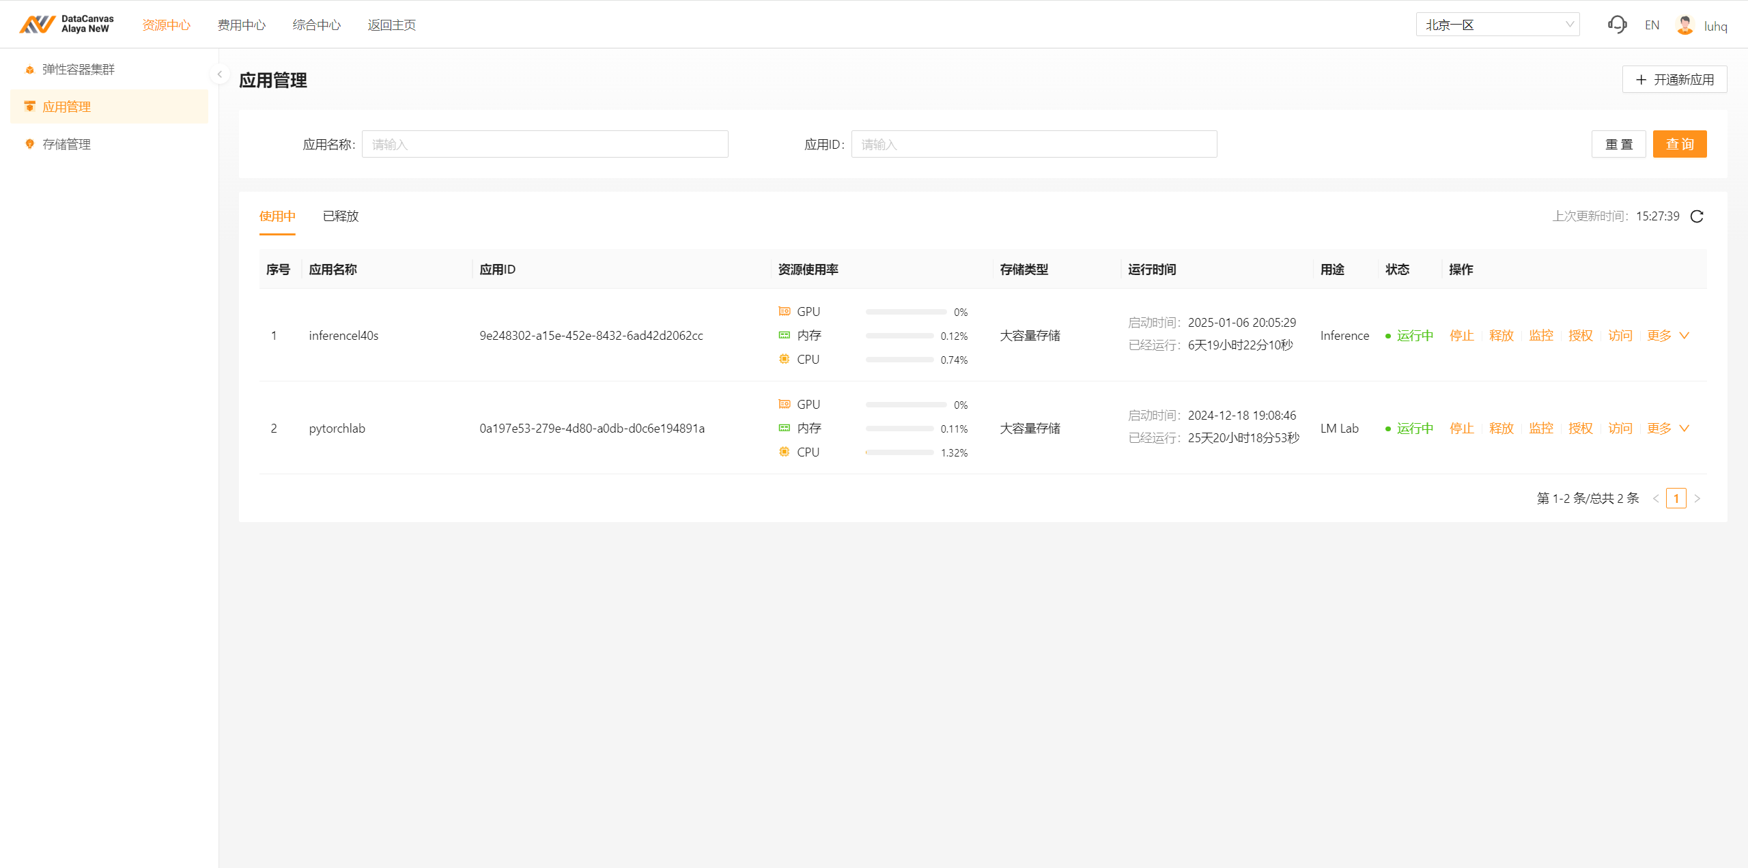Click the DataCanvas Alaya NeW logo
The height and width of the screenshot is (868, 1748).
[x=66, y=25]
